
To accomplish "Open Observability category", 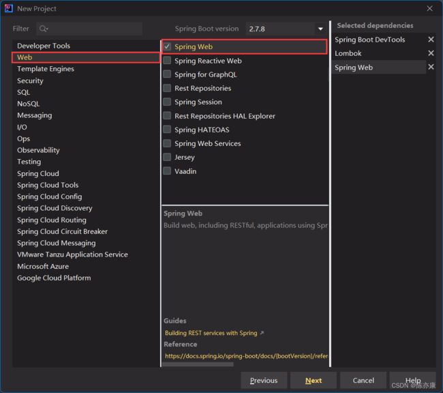I will coord(86,150).
